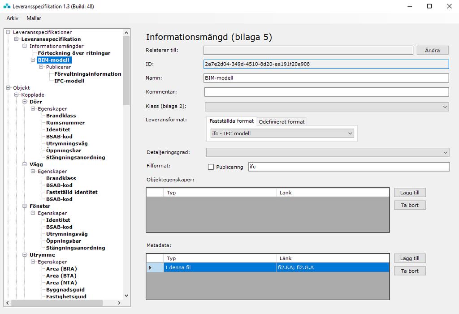
Task: Open the Mallar menu
Action: click(34, 18)
